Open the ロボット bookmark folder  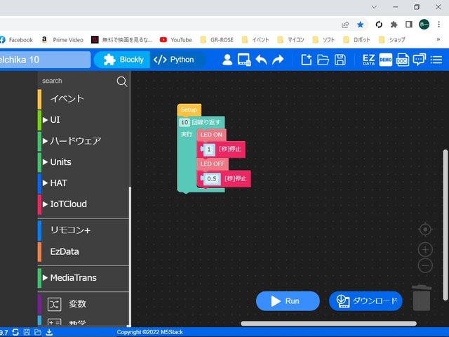pyautogui.click(x=357, y=40)
